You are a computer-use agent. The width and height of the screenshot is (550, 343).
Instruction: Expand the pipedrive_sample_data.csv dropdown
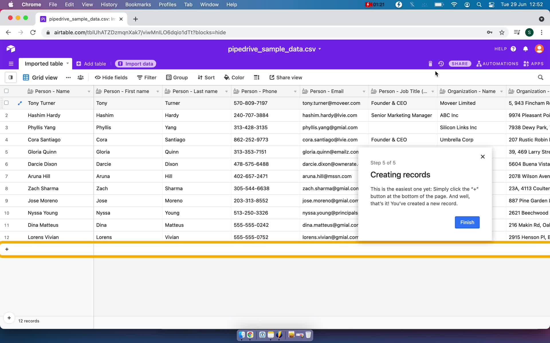pyautogui.click(x=320, y=49)
